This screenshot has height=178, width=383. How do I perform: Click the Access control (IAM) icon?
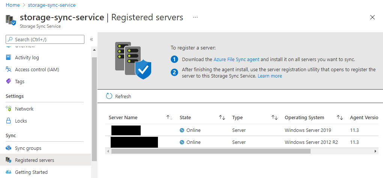9,70
